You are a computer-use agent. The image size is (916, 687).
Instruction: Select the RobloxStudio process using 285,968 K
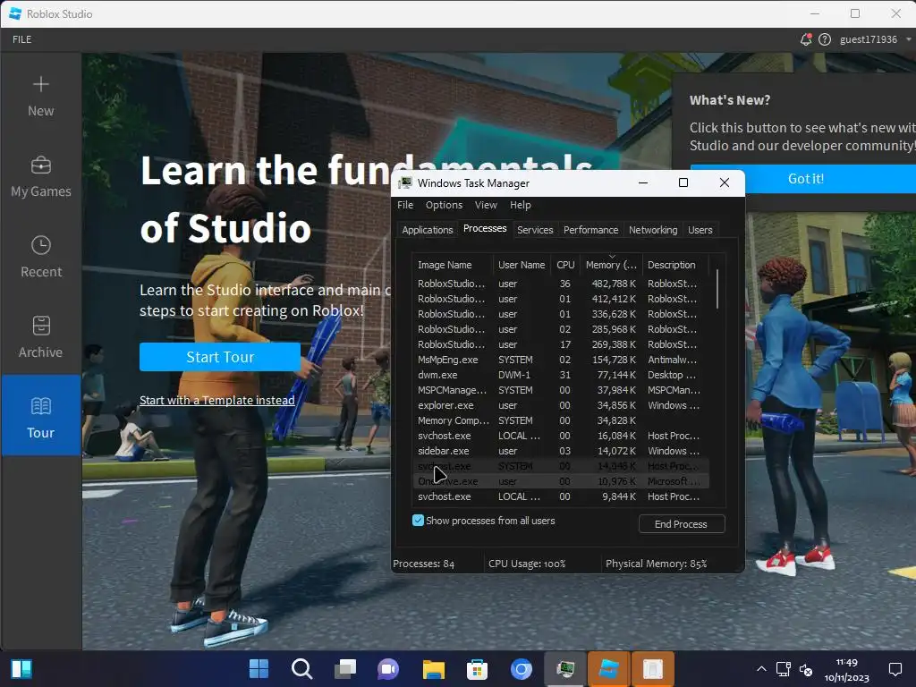click(561, 329)
